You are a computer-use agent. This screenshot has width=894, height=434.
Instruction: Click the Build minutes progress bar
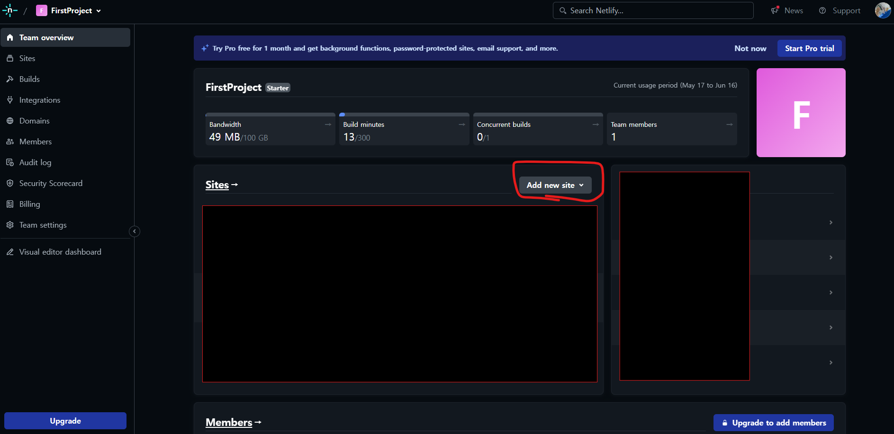tap(404, 115)
